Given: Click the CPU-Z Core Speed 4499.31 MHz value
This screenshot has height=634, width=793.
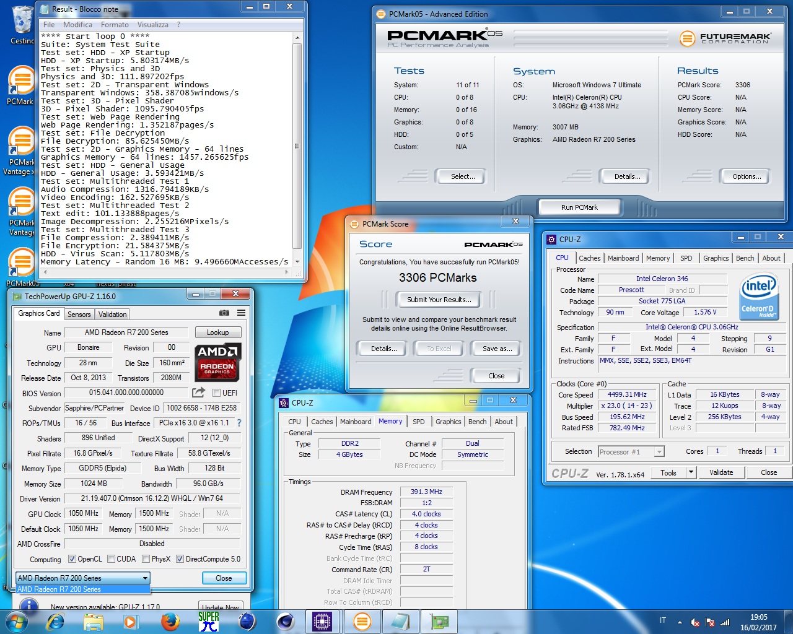Looking at the screenshot, I should click(627, 394).
